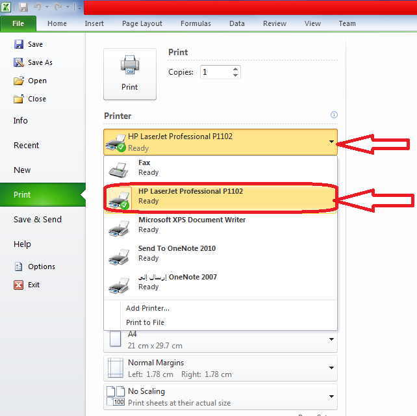Click Open in the File menu
This screenshot has width=417, height=416.
point(30,81)
